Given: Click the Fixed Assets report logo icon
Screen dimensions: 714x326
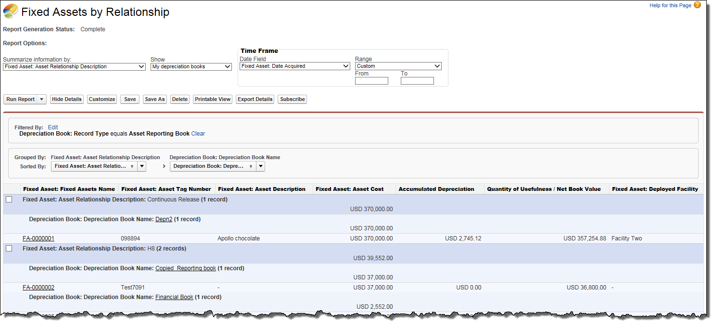Looking at the screenshot, I should [x=11, y=11].
